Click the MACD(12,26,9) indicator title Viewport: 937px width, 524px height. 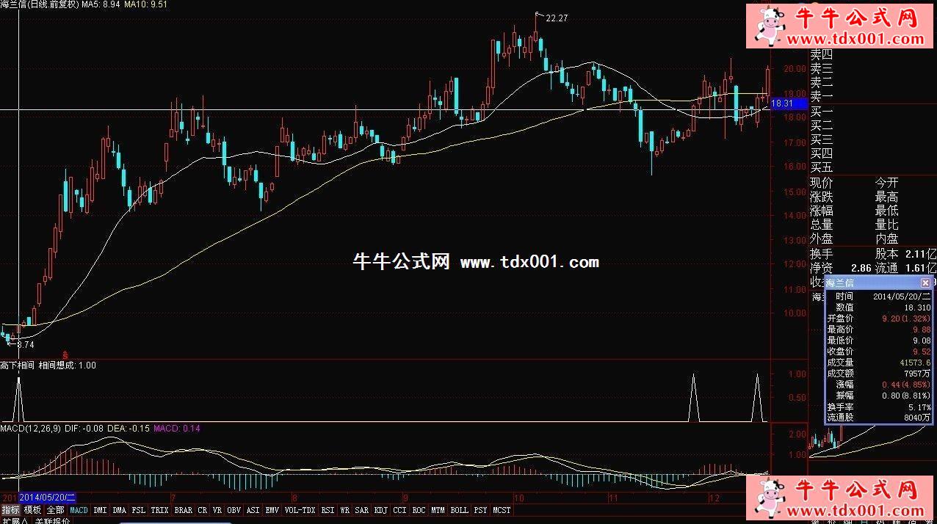[30, 428]
